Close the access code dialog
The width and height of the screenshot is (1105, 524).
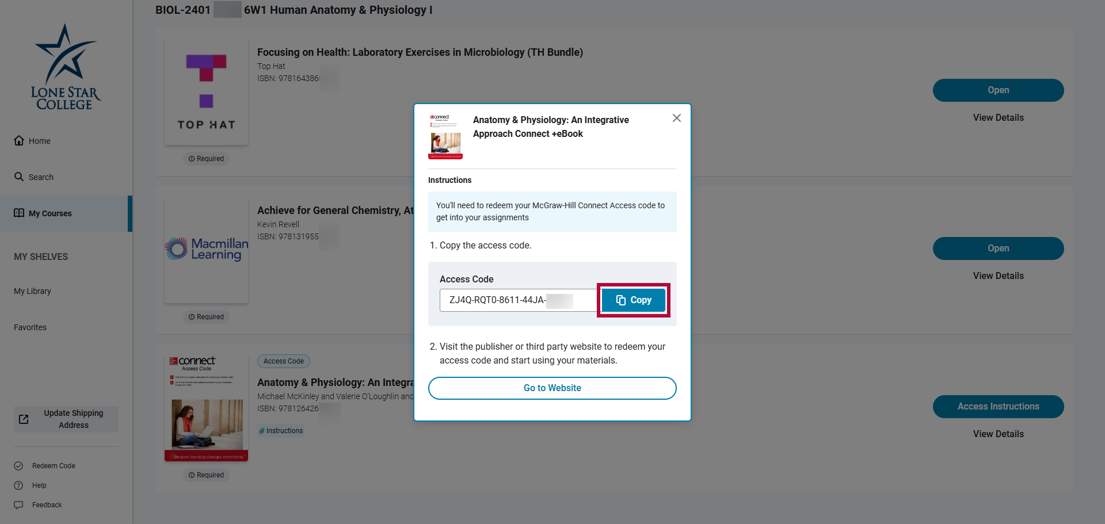pyautogui.click(x=677, y=118)
